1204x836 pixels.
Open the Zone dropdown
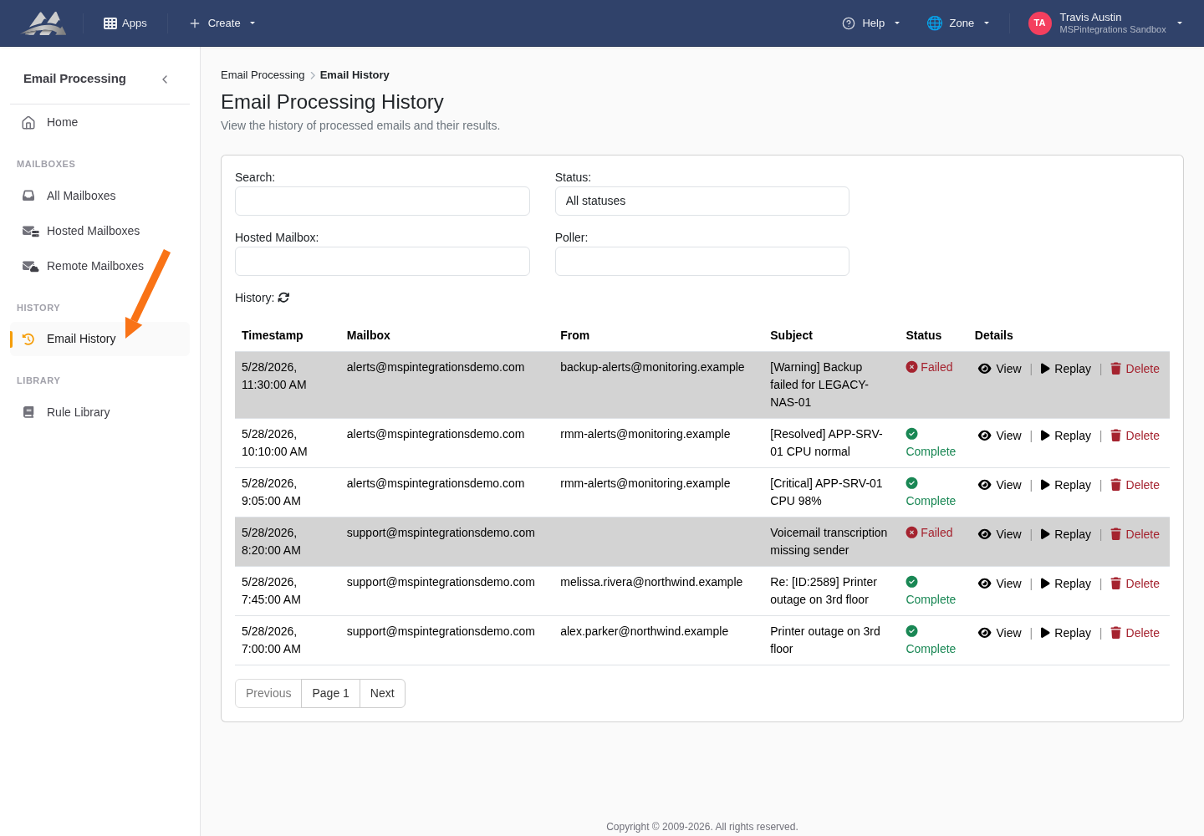(x=958, y=23)
